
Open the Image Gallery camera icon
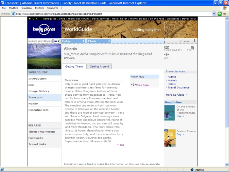[167, 48]
